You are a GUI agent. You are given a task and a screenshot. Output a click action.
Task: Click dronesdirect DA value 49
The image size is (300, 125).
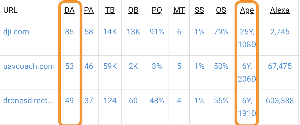tap(69, 101)
